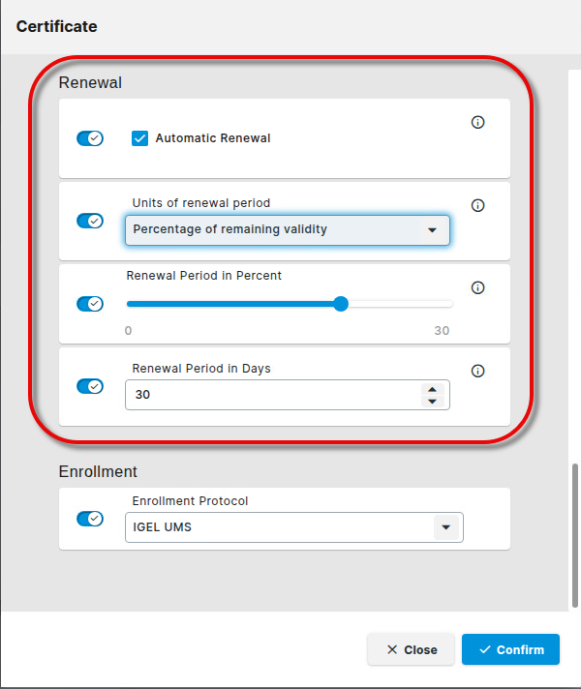581x689 pixels.
Task: Click the Confirm button
Action: click(x=510, y=649)
